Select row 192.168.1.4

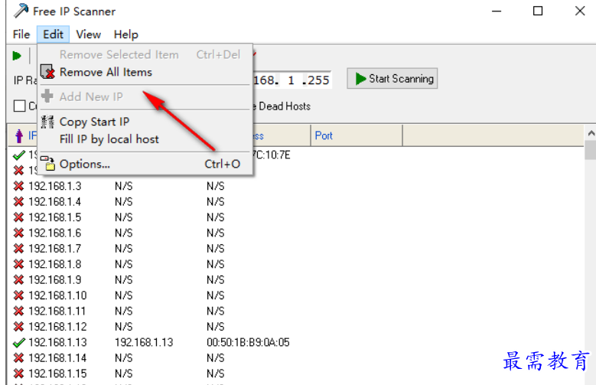coord(296,201)
